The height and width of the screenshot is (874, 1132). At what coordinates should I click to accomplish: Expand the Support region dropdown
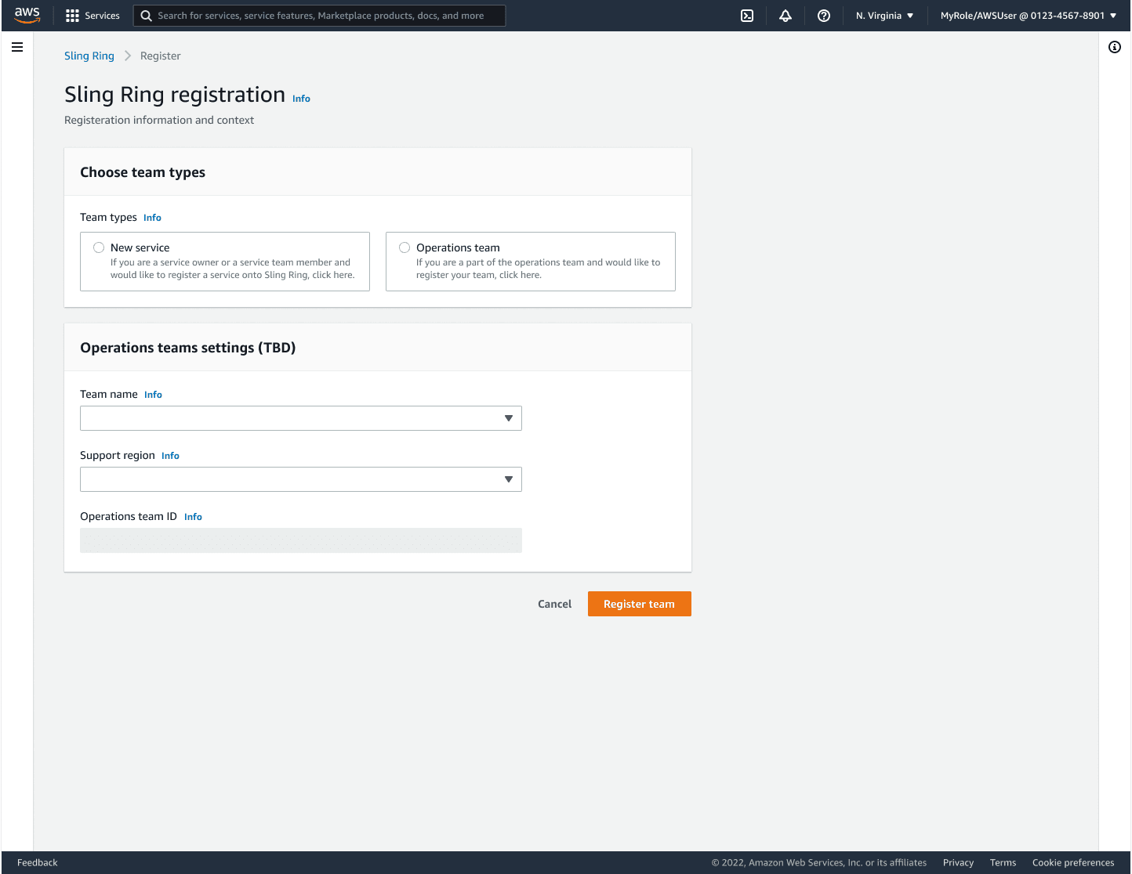(301, 479)
